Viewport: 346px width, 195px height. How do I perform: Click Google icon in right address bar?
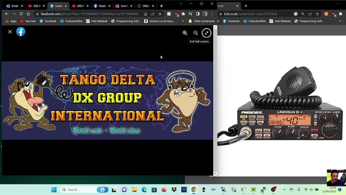[x=296, y=14]
